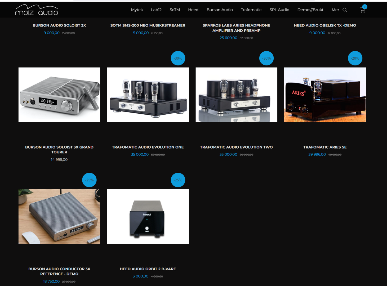
Task: Open the Trafomatic menu item
Action: 251,10
